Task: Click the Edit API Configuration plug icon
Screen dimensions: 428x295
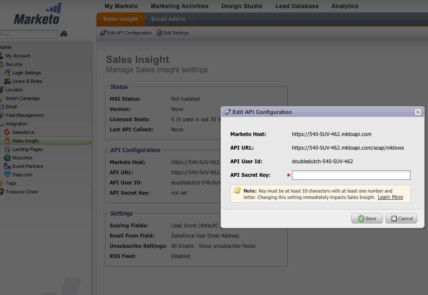Action: [x=102, y=33]
